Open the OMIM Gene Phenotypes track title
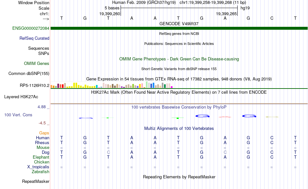Screen dimensions: 308x189 coord(179,59)
